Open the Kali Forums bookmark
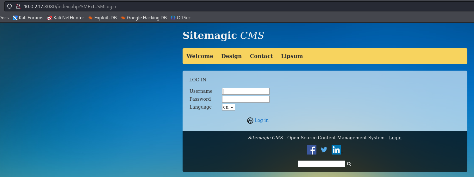 [x=28, y=18]
